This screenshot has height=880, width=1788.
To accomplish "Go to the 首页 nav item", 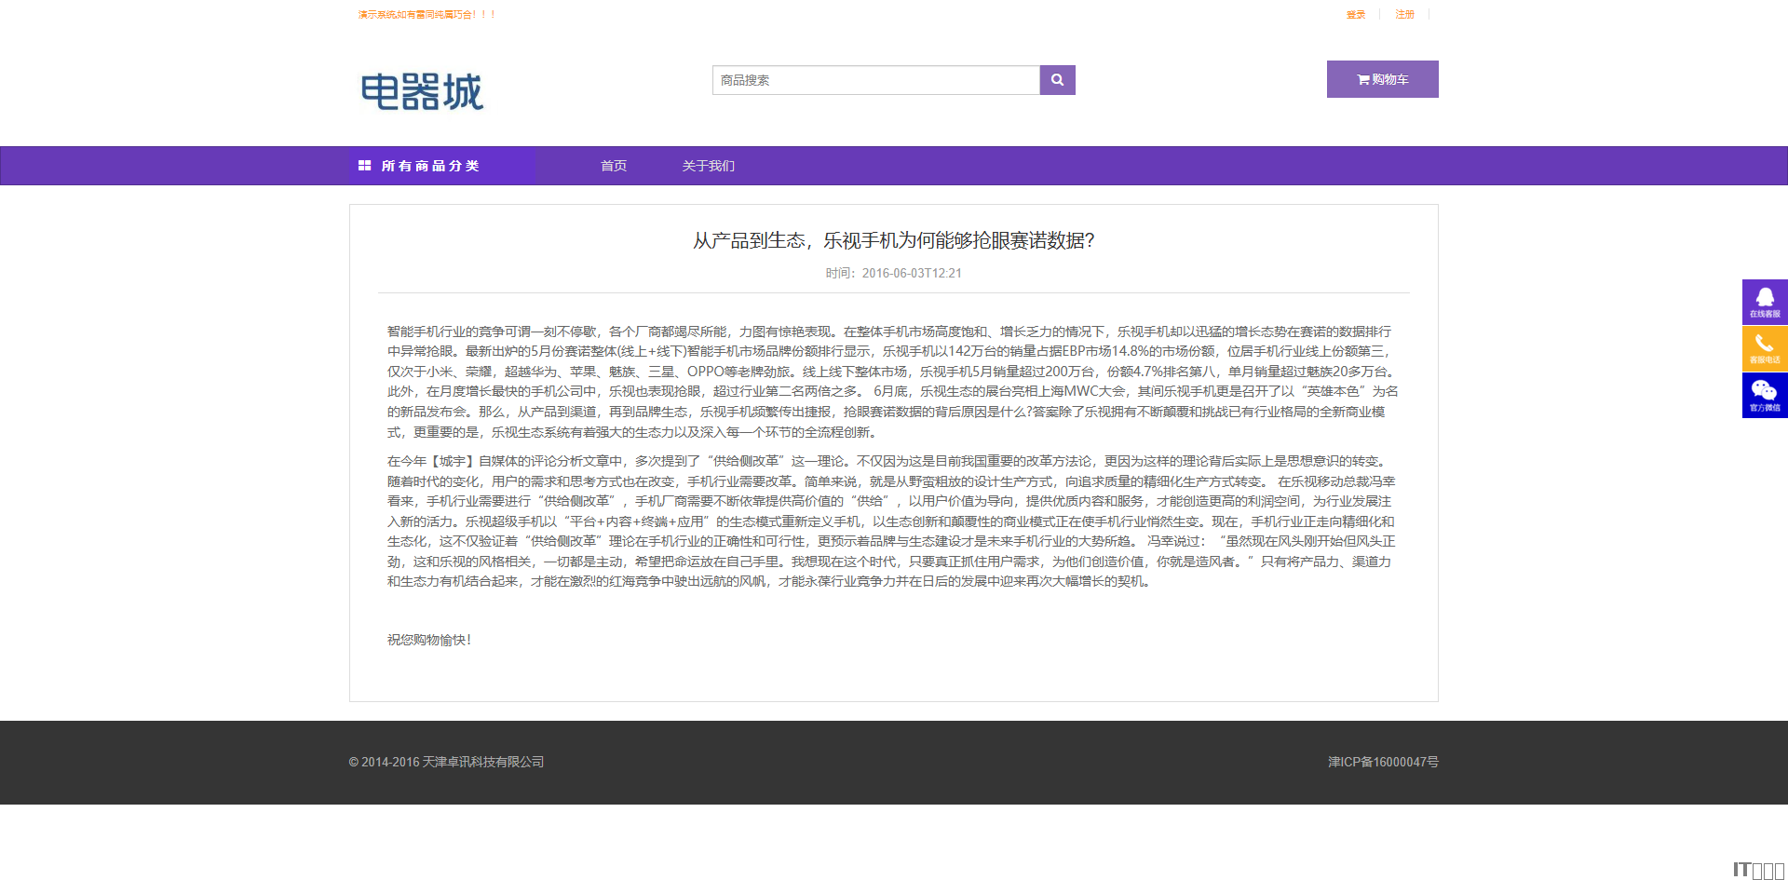I will (x=614, y=166).
